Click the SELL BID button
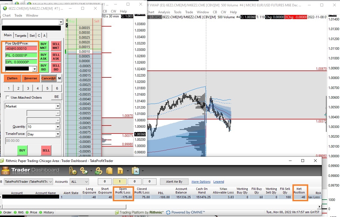This screenshot has height=217, width=340. [56, 67]
